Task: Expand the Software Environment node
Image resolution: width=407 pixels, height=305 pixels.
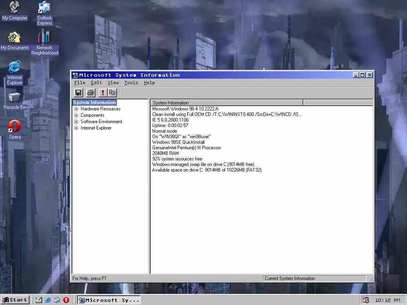Action: point(76,122)
